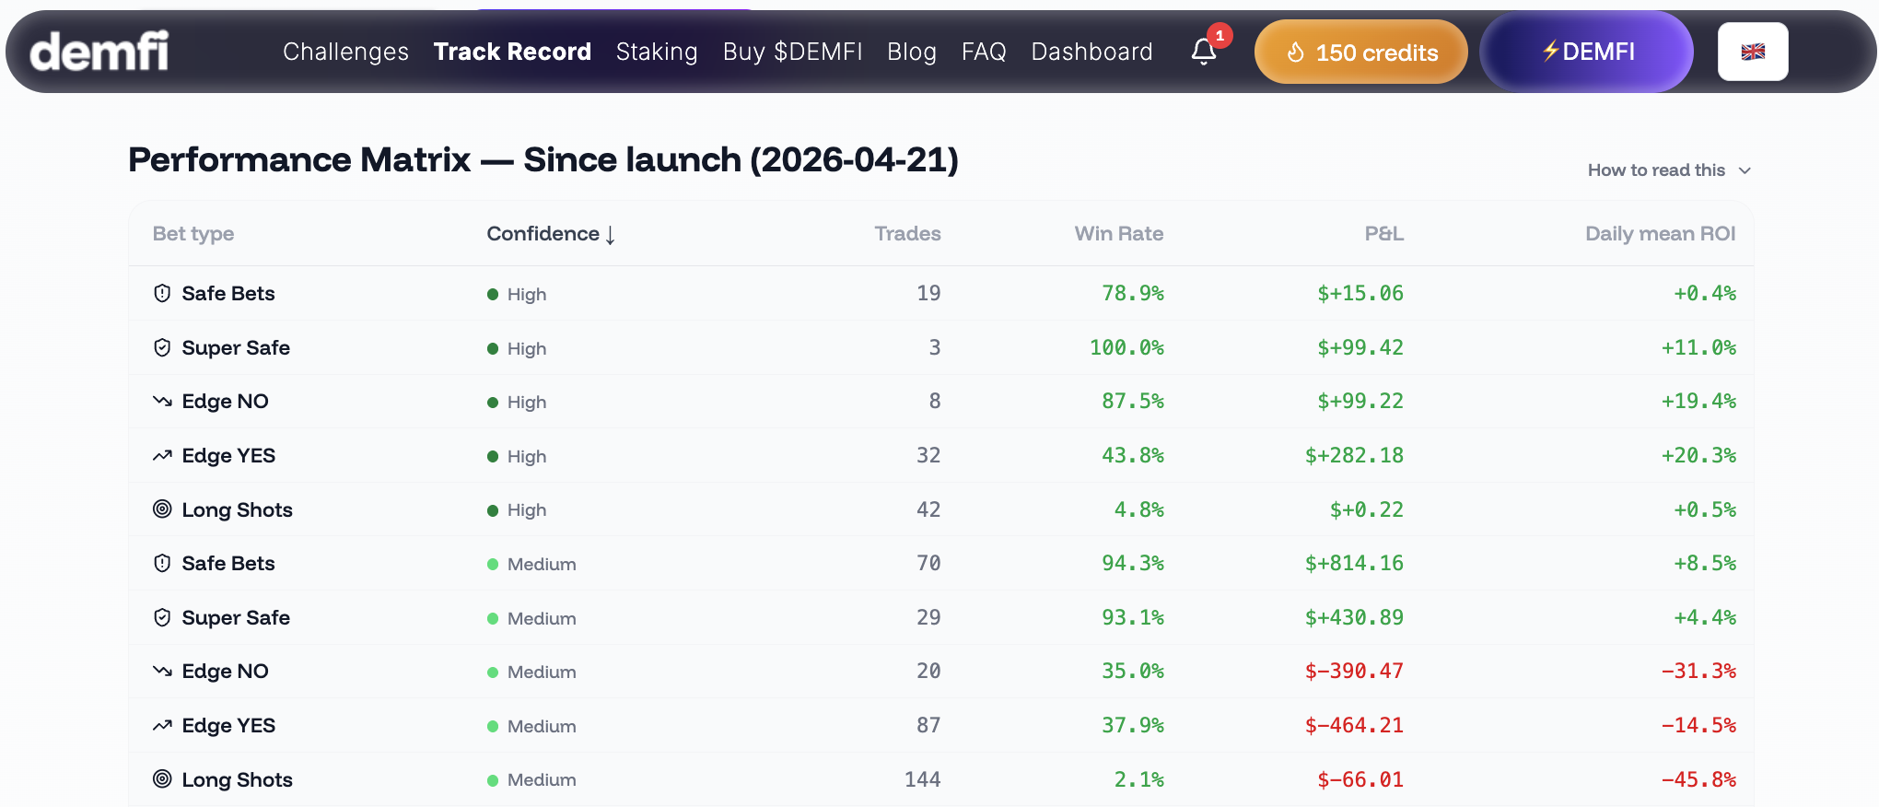
Task: Navigate to the Dashboard link
Action: tap(1091, 52)
